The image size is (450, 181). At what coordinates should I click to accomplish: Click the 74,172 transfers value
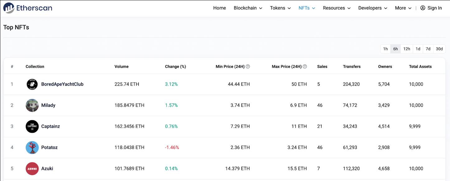[x=350, y=105]
